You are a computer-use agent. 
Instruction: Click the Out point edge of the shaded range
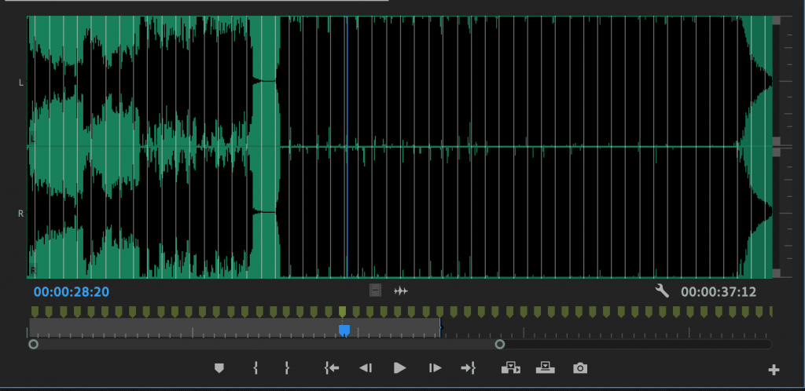(x=440, y=327)
